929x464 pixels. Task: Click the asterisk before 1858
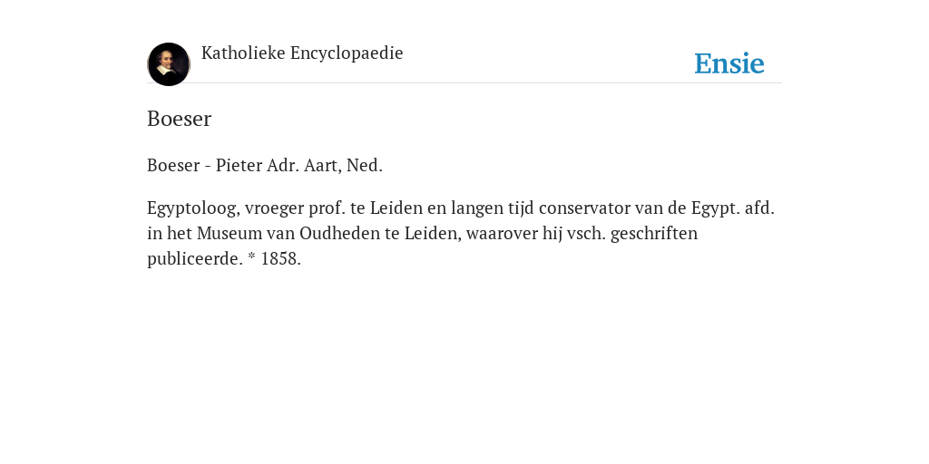click(x=252, y=257)
